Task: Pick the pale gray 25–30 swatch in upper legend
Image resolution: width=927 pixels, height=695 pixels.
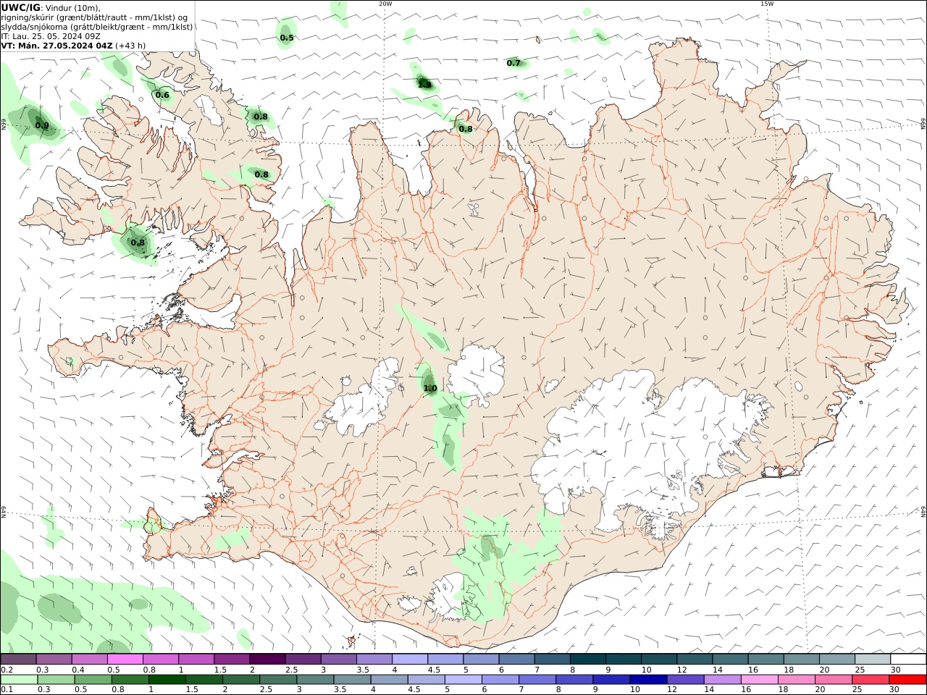Action: pyautogui.click(x=872, y=660)
